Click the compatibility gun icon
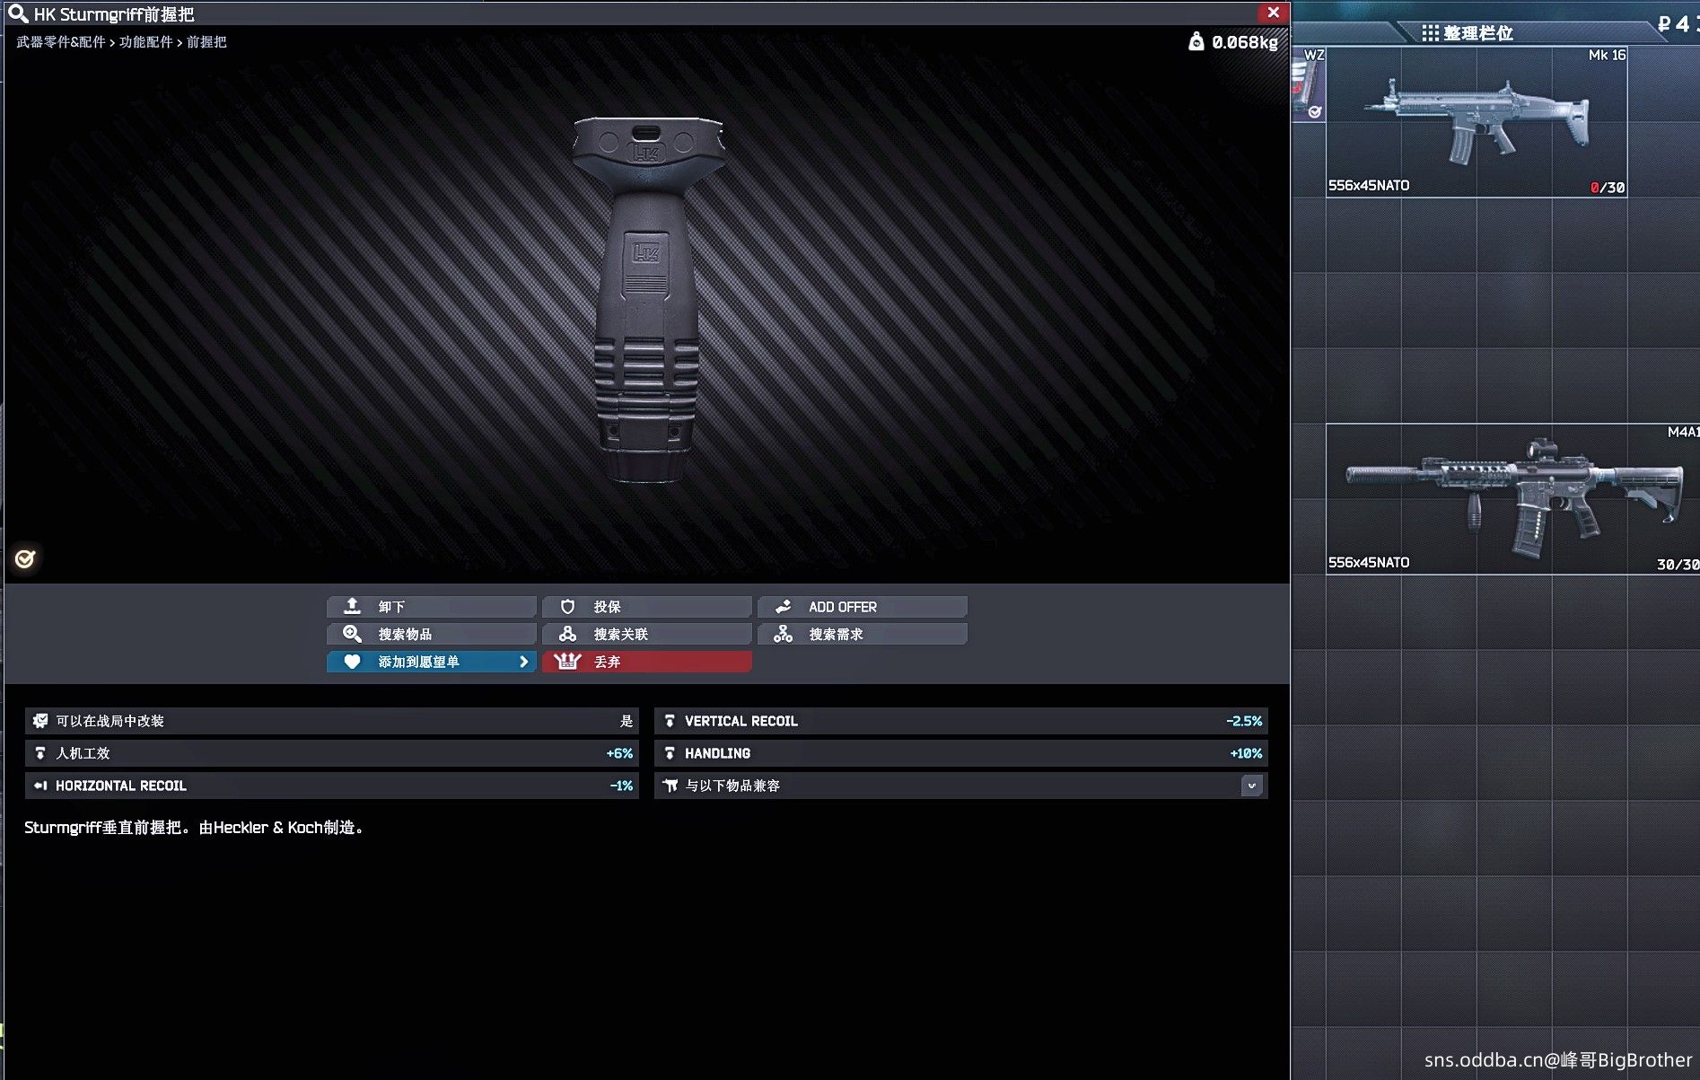This screenshot has width=1700, height=1080. [670, 786]
